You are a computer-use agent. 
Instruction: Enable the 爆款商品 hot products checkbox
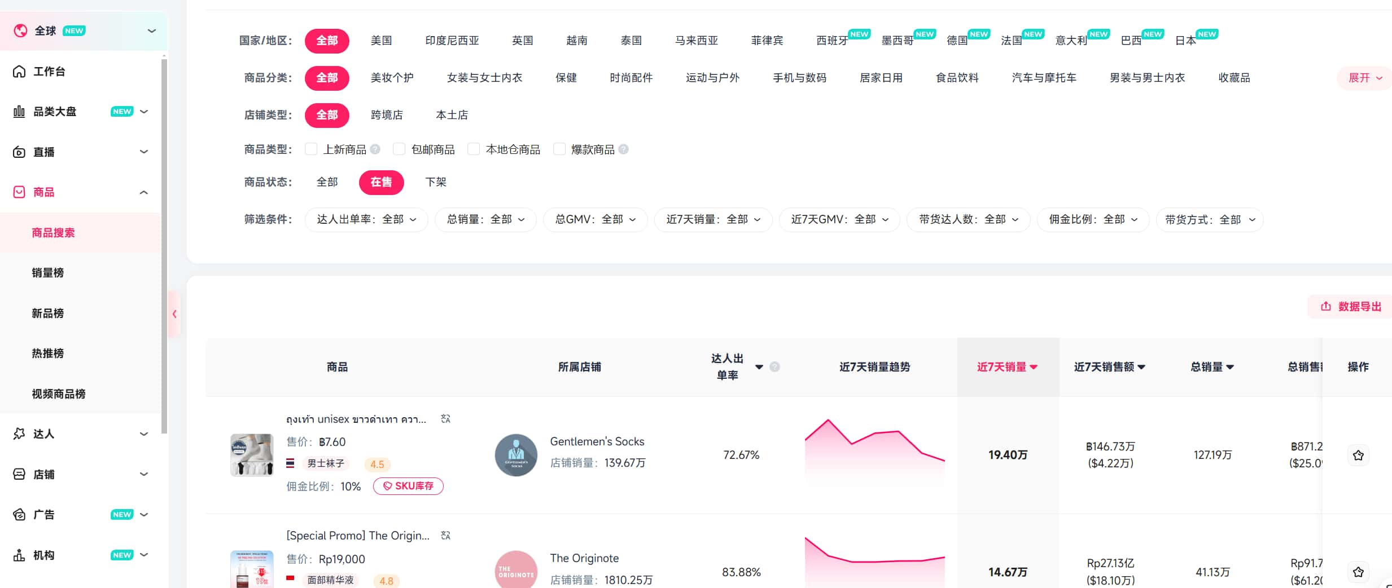[x=559, y=149]
